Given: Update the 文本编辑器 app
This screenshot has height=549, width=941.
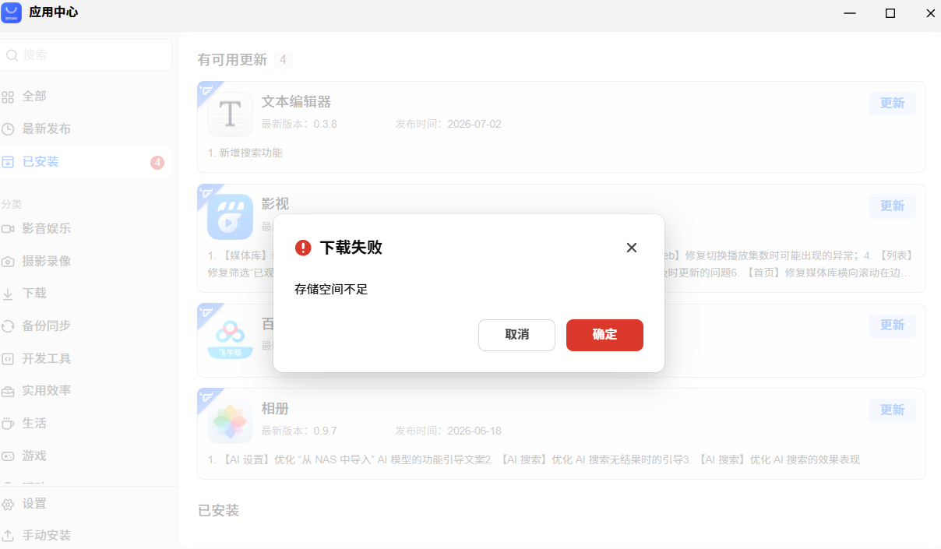Looking at the screenshot, I should (892, 104).
